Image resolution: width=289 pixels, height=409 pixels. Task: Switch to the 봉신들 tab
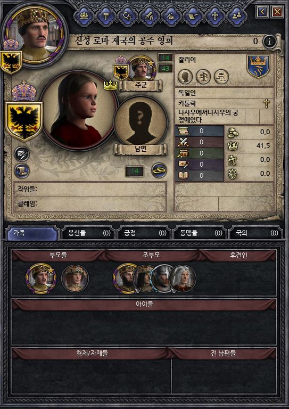tap(87, 233)
